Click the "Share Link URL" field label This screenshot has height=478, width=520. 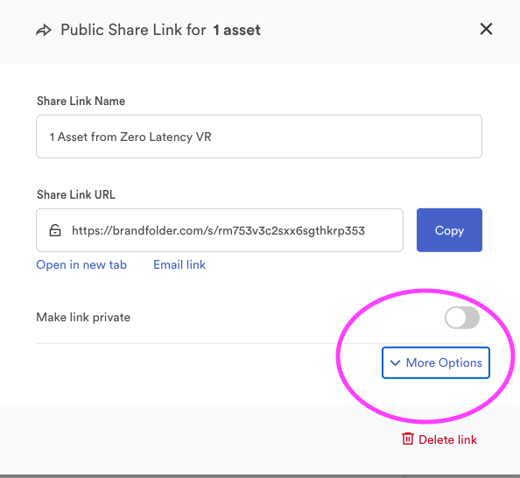click(76, 194)
